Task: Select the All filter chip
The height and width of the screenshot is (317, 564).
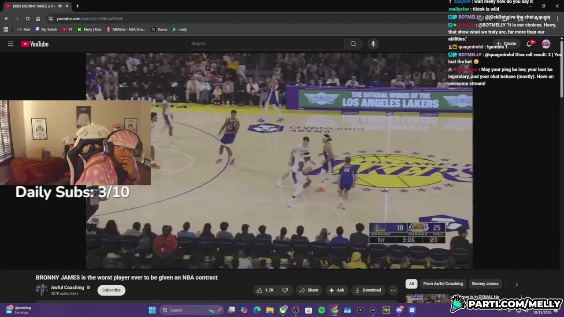Action: (412, 284)
